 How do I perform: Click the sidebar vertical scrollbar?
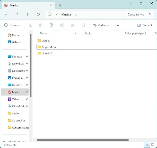click(31, 66)
